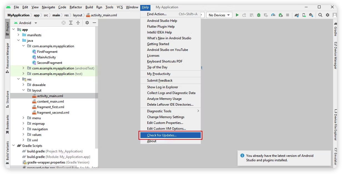Image resolution: width=342 pixels, height=174 pixels.
Task: Select gradle-wrapper.properties file
Action: (x=56, y=162)
